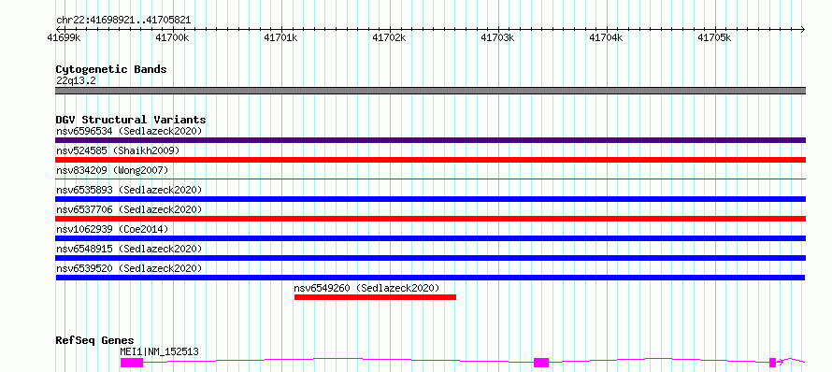Image resolution: width=832 pixels, height=372 pixels.
Task: Click the 41702k ruler tick label
Action: pyautogui.click(x=389, y=37)
